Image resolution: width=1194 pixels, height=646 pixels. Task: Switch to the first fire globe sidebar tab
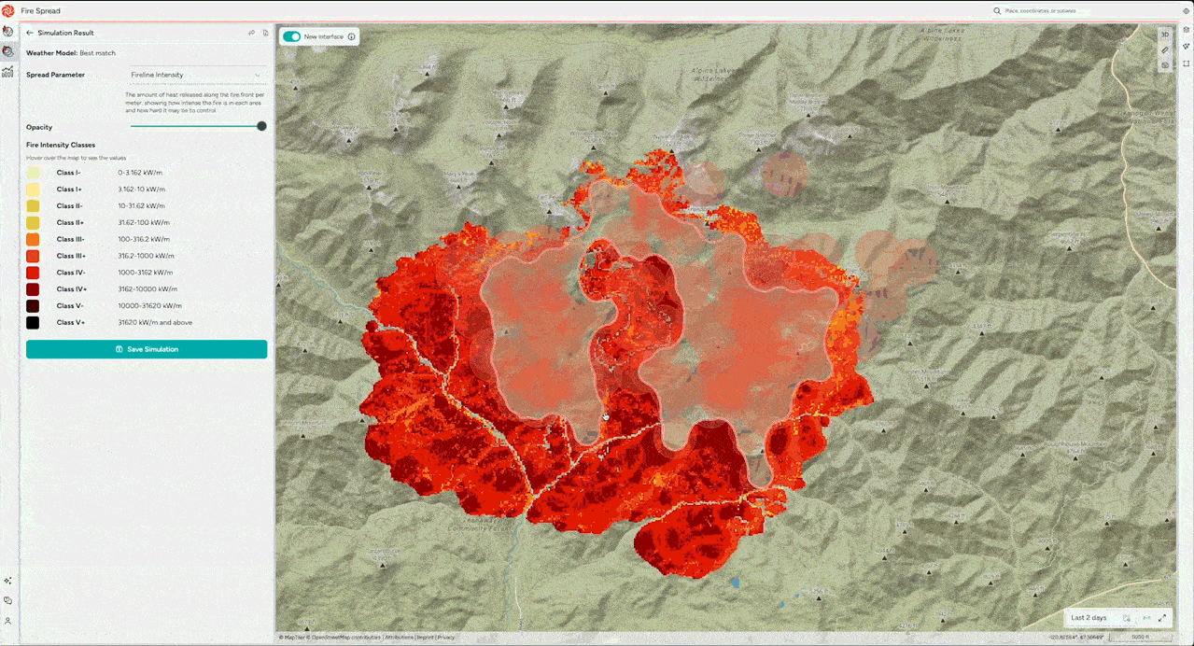pyautogui.click(x=8, y=32)
